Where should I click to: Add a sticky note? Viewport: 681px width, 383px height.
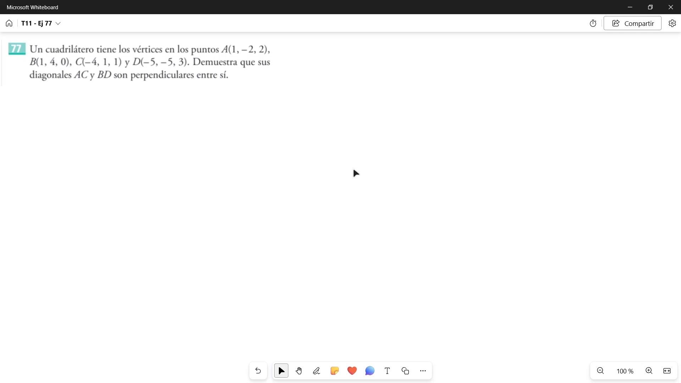click(334, 371)
